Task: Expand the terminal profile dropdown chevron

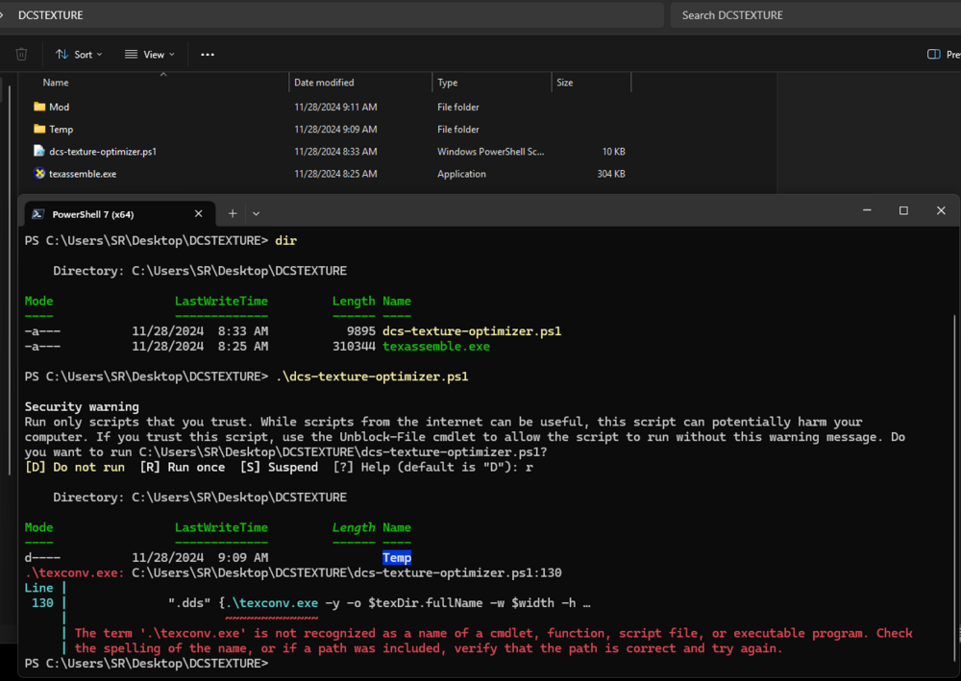Action: click(256, 213)
